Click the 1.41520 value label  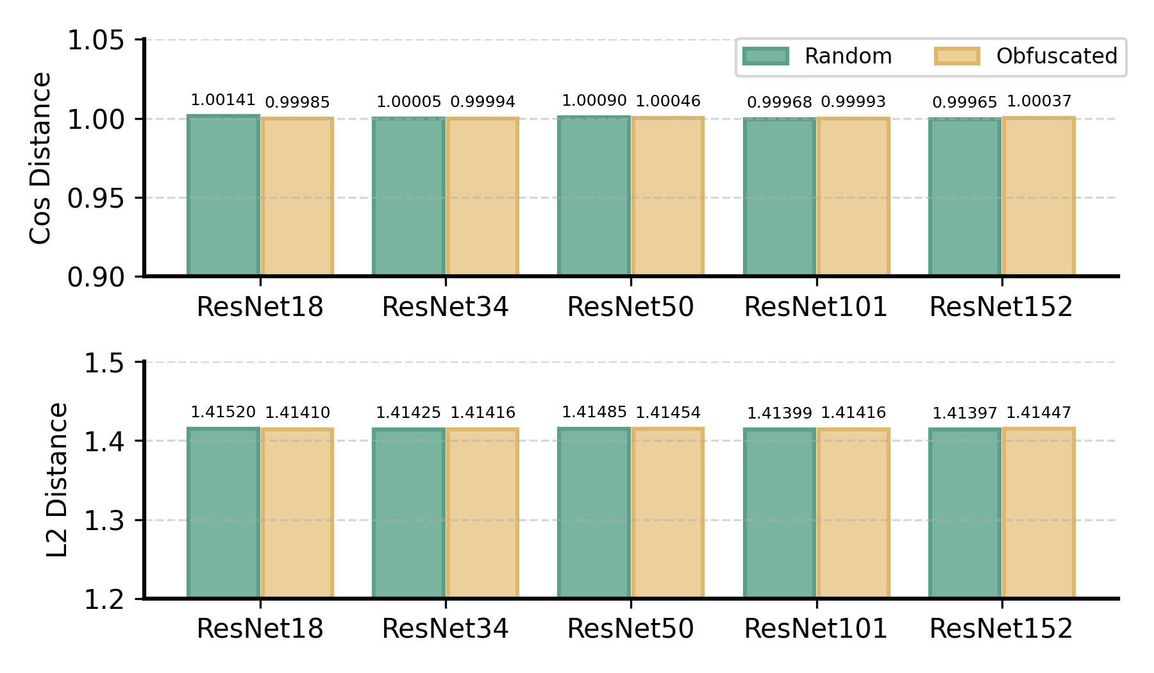click(223, 413)
